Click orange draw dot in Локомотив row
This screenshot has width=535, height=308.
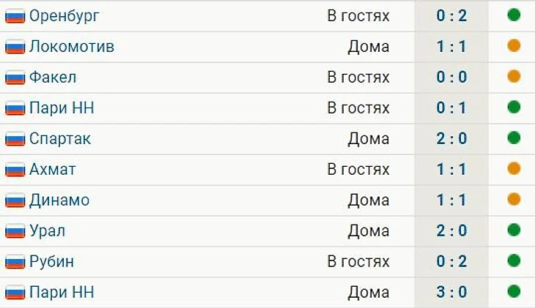coord(514,45)
